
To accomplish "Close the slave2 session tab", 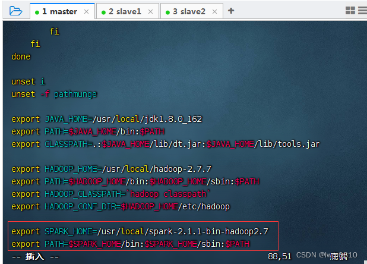I will click(x=214, y=11).
